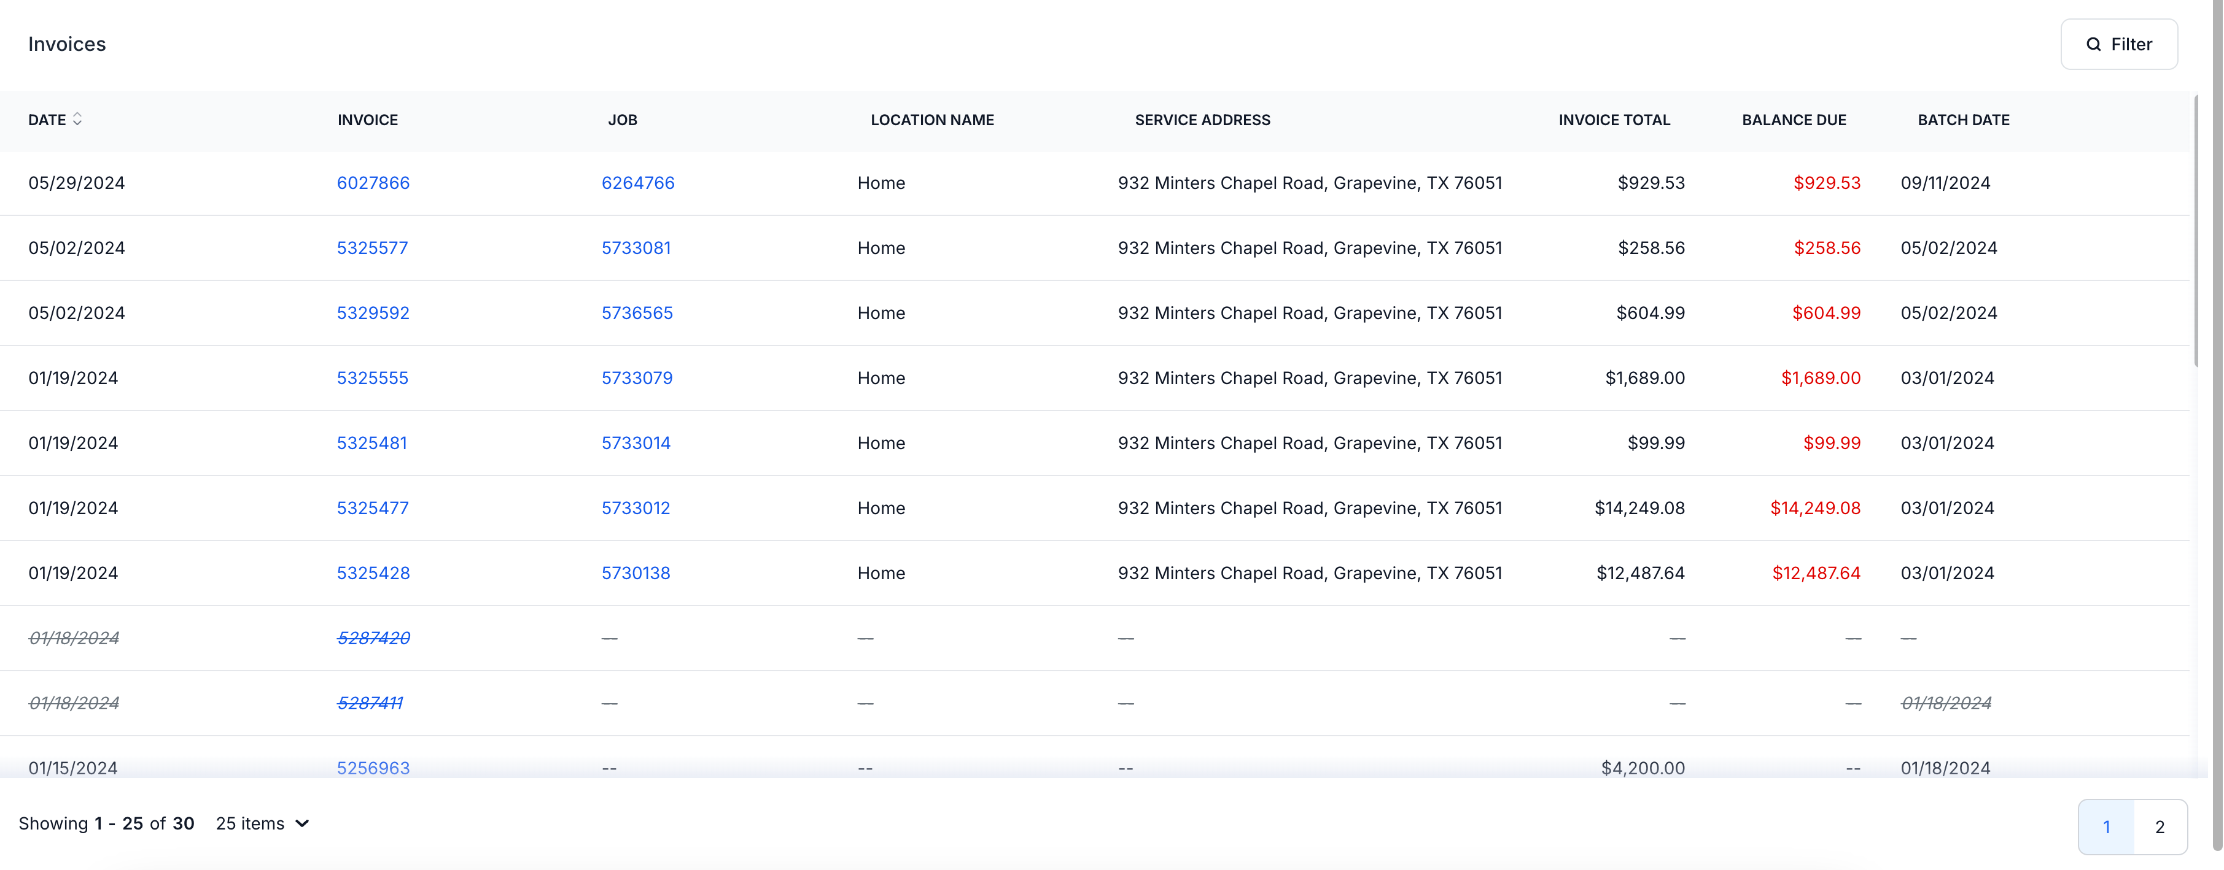
Task: Click service address of invoice 6027866 row
Action: tap(1310, 183)
